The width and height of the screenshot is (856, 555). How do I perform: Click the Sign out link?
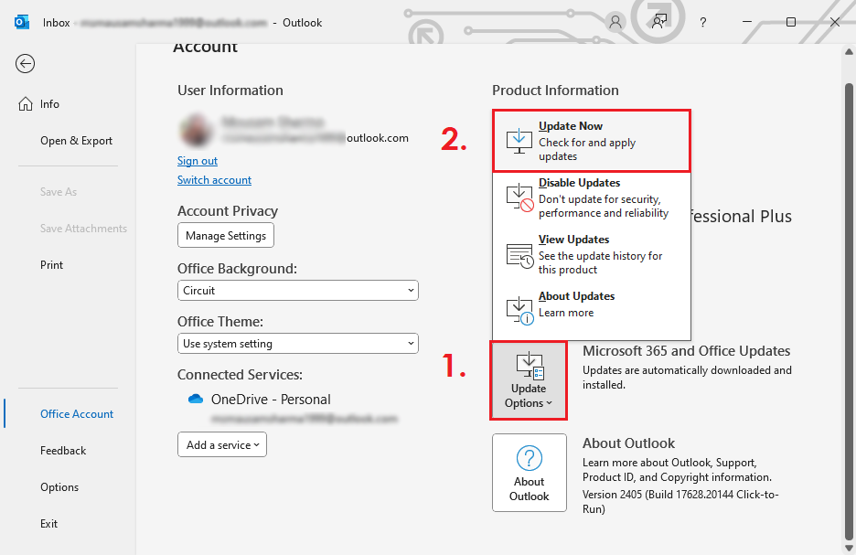pos(197,160)
